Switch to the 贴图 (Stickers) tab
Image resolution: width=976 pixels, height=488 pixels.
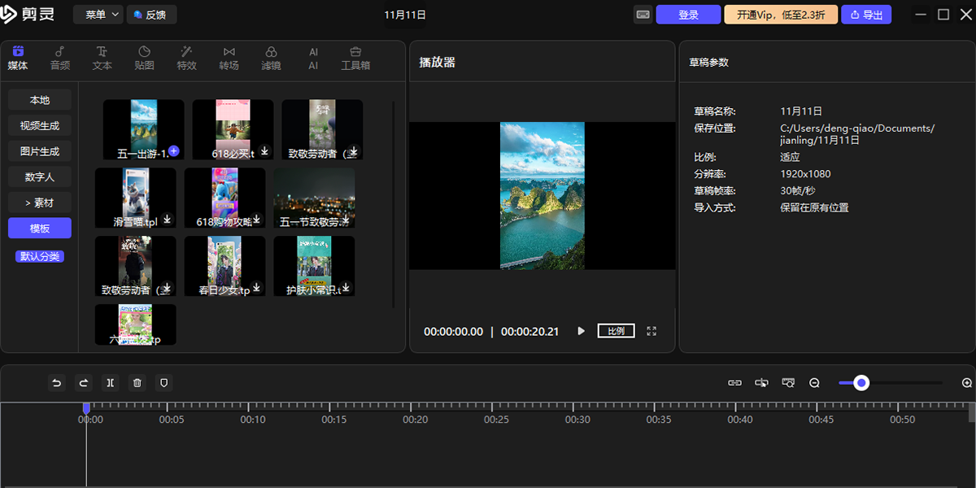click(x=144, y=57)
